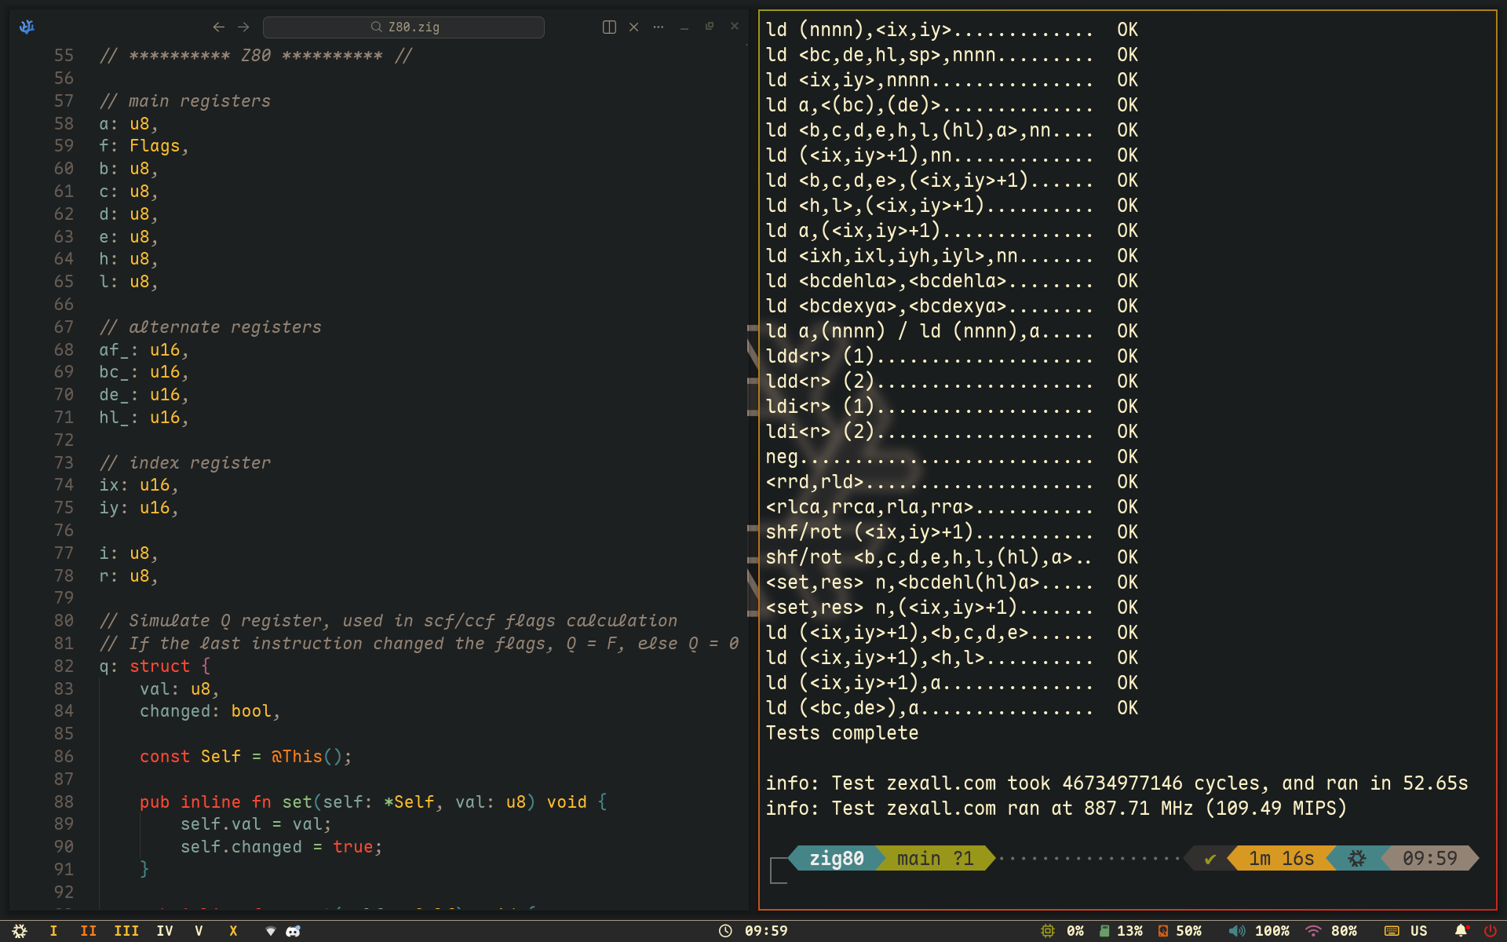Viewport: 1507px width, 942px height.
Task: Click the zig80 prompt segment
Action: click(836, 858)
